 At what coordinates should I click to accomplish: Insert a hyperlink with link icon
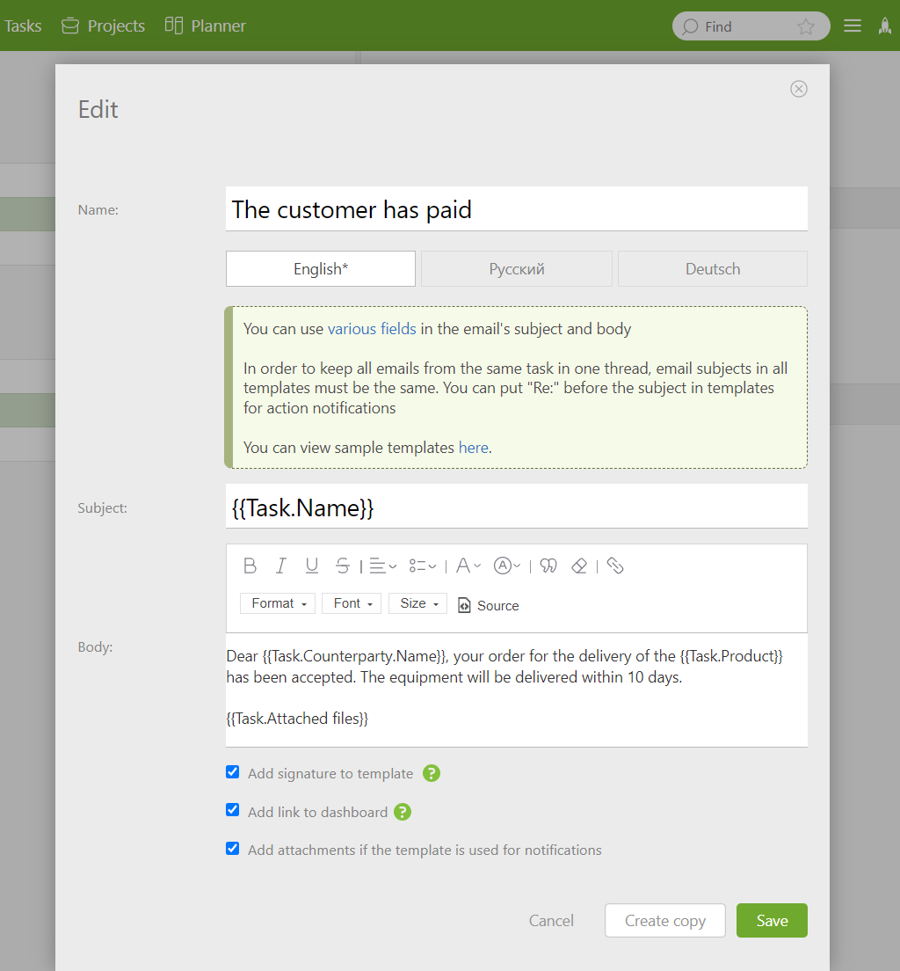click(614, 566)
